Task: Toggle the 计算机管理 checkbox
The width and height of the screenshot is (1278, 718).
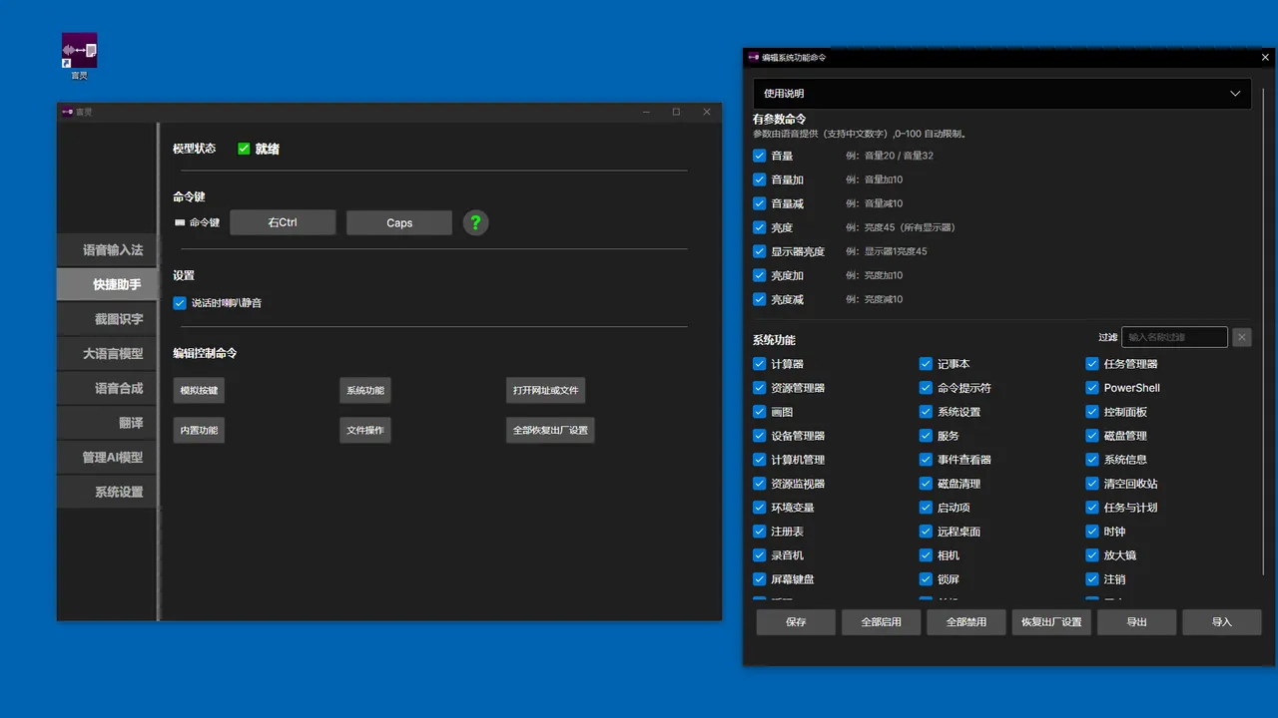Action: 760,460
